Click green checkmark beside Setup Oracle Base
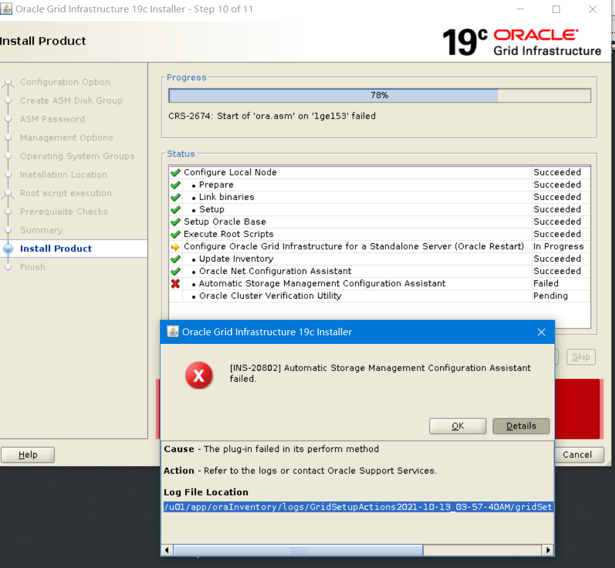The image size is (615, 568). coord(175,222)
